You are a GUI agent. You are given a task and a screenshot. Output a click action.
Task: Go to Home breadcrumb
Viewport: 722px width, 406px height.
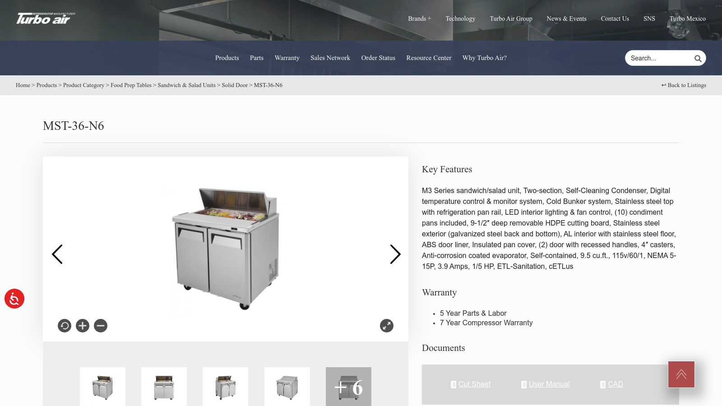click(23, 85)
